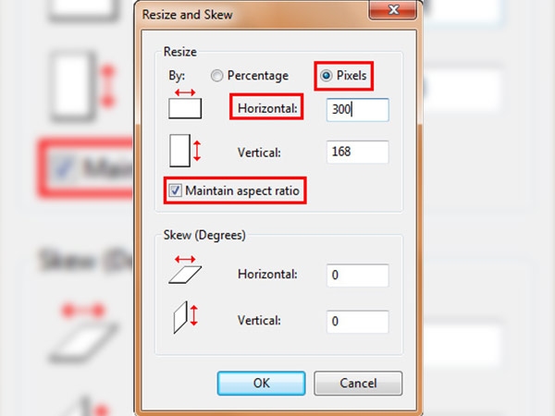The height and width of the screenshot is (416, 555).
Task: Click the Vertical label under Skew (Degrees)
Action: (259, 321)
